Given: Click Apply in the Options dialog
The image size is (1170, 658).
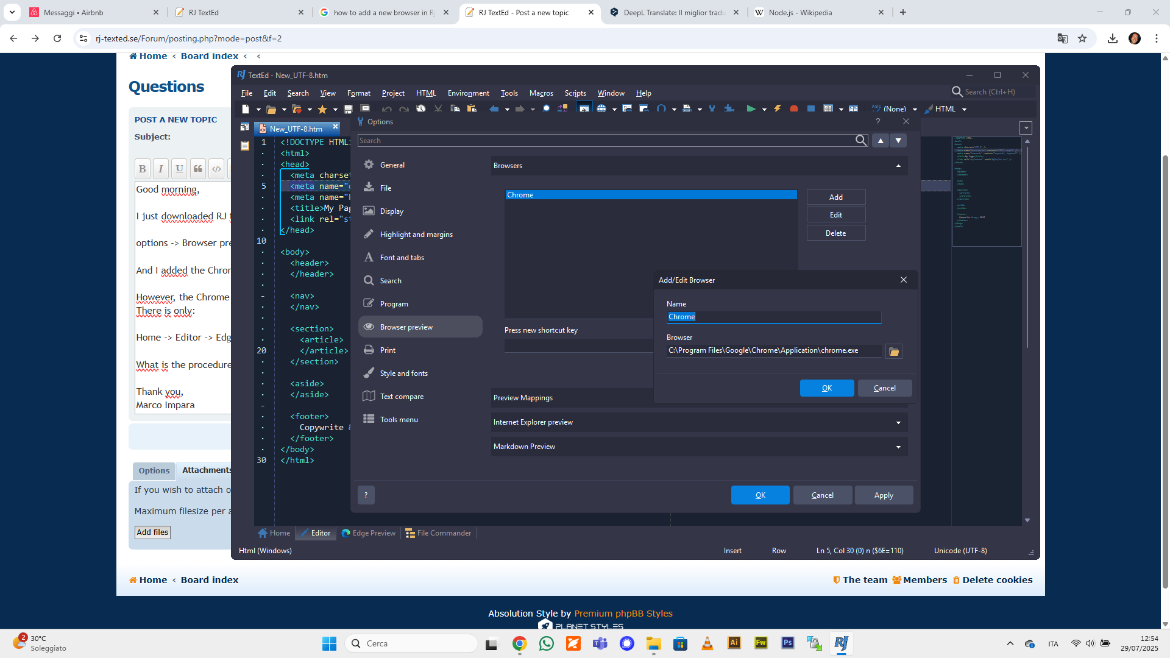Looking at the screenshot, I should 884,495.
